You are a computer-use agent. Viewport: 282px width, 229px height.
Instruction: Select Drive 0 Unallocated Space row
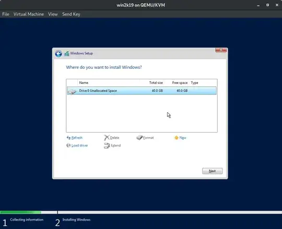[x=142, y=91]
